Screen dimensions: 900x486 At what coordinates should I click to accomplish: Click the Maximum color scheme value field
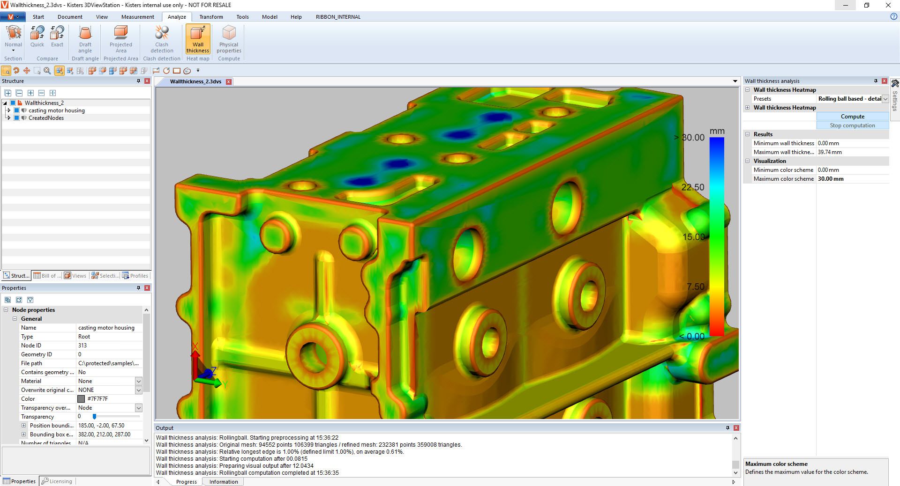[x=852, y=179]
